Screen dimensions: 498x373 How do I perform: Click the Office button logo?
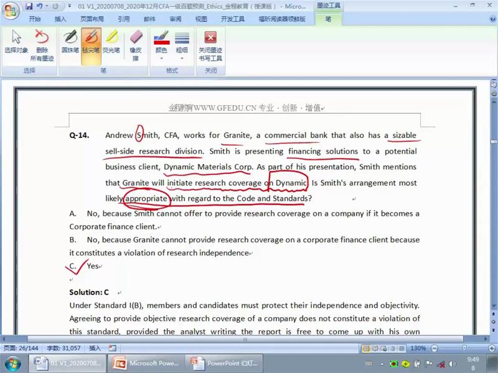coord(11,11)
